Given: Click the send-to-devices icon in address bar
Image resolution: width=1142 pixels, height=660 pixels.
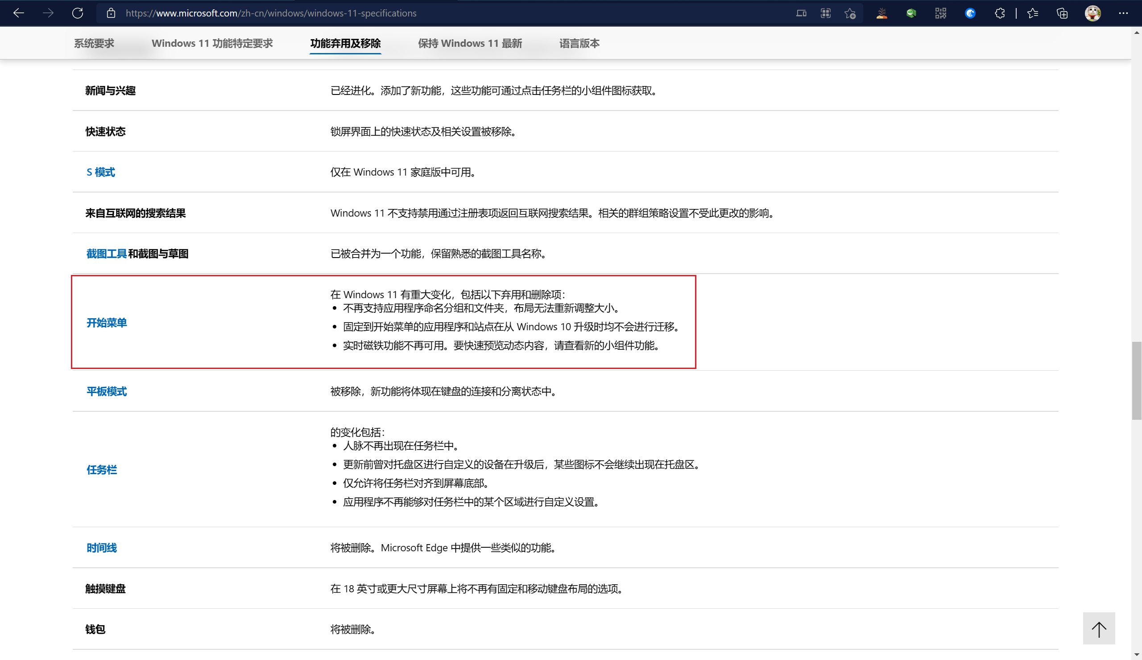Looking at the screenshot, I should point(801,13).
